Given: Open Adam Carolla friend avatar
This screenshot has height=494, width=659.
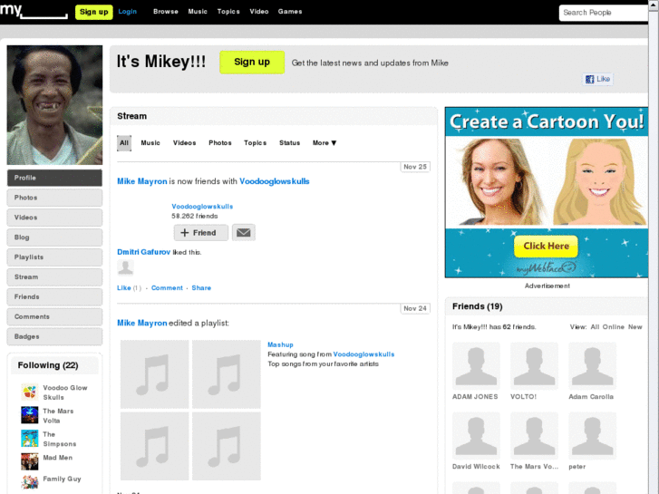Looking at the screenshot, I should pyautogui.click(x=592, y=366).
